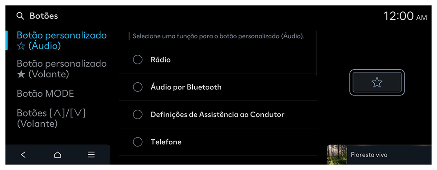Screen dimensions: 437x170
Task: Choose Definições de Assistência ao Condutor option
Action: (x=218, y=114)
